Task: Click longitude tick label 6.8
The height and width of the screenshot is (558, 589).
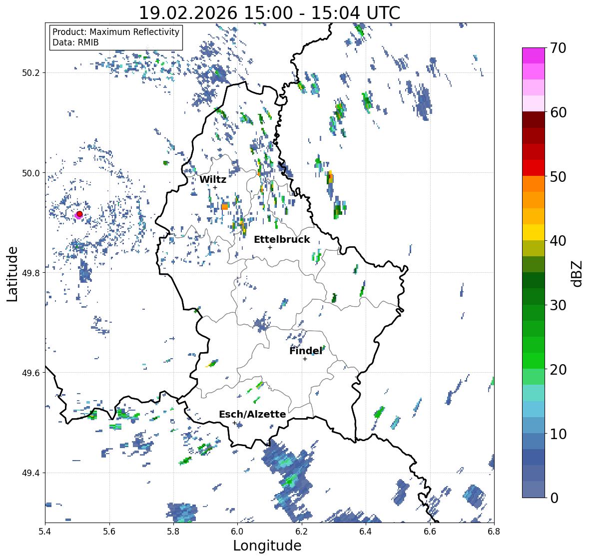Action: [494, 532]
